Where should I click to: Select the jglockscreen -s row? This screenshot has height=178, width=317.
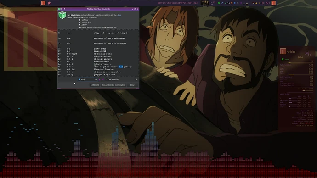98,64
